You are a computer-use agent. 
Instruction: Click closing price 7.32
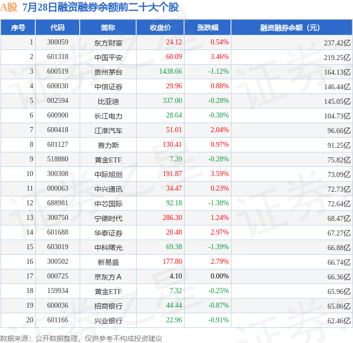pyautogui.click(x=175, y=291)
